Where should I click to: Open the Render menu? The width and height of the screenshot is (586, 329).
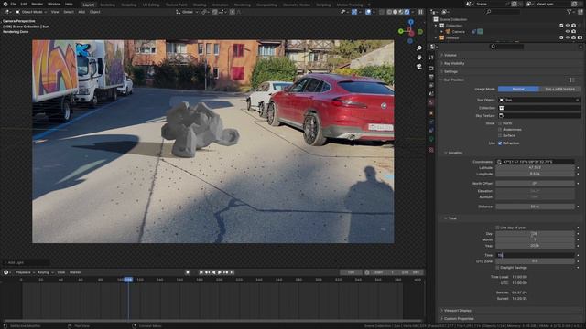point(37,4)
